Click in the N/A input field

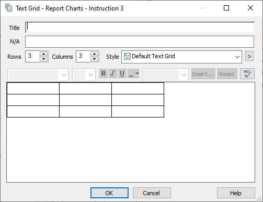(x=140, y=41)
